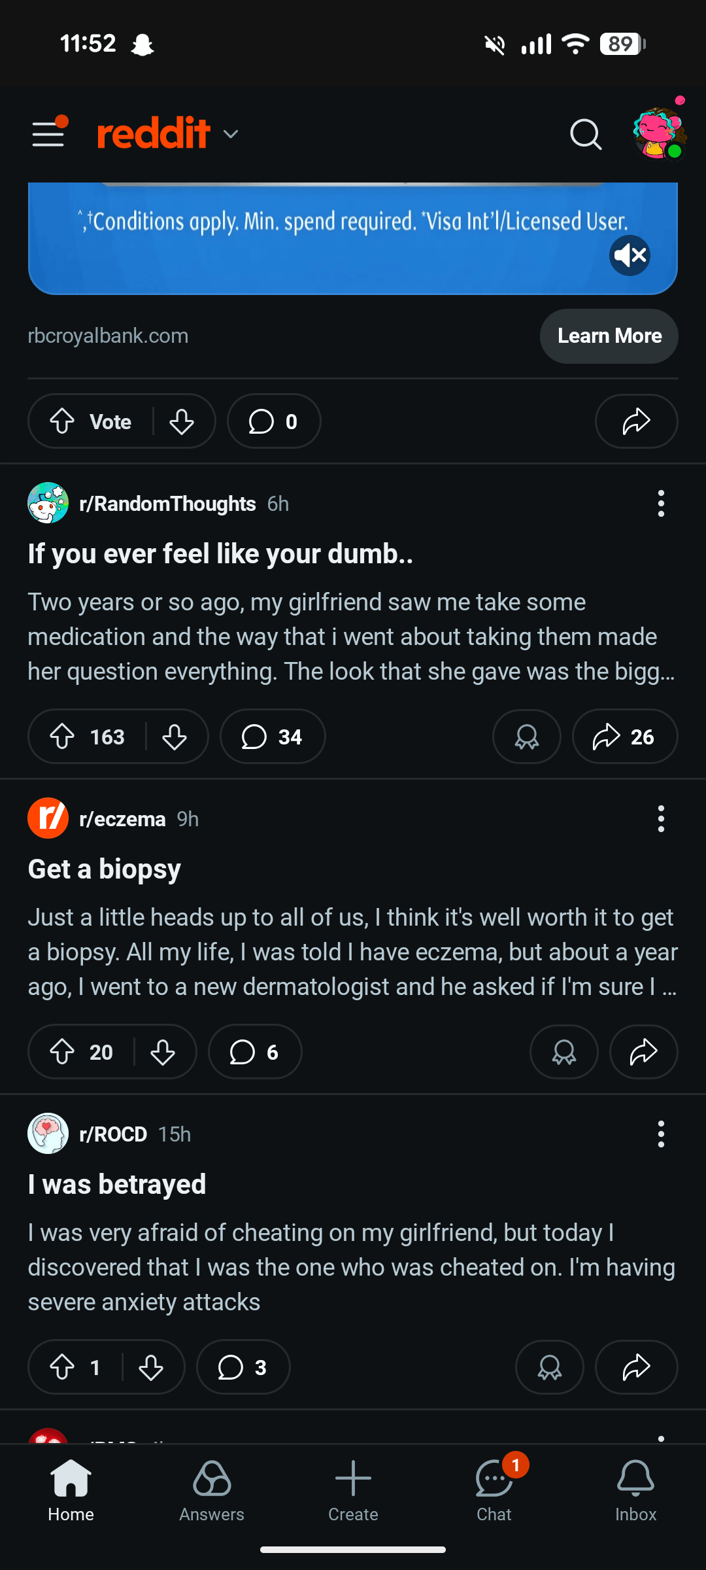Image resolution: width=706 pixels, height=1570 pixels.
Task: Downvote the "Get a biopsy" post
Action: click(163, 1052)
